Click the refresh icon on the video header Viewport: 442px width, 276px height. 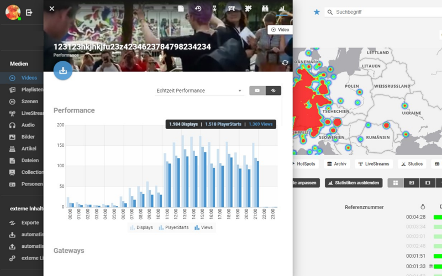[x=285, y=62]
